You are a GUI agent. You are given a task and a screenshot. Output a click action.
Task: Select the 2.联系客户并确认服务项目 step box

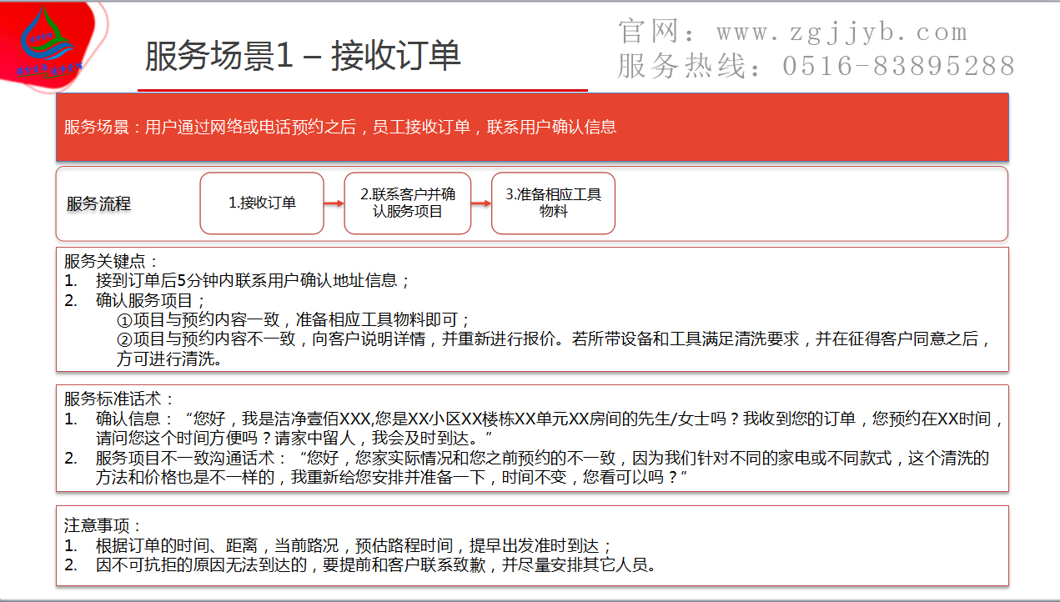(408, 203)
